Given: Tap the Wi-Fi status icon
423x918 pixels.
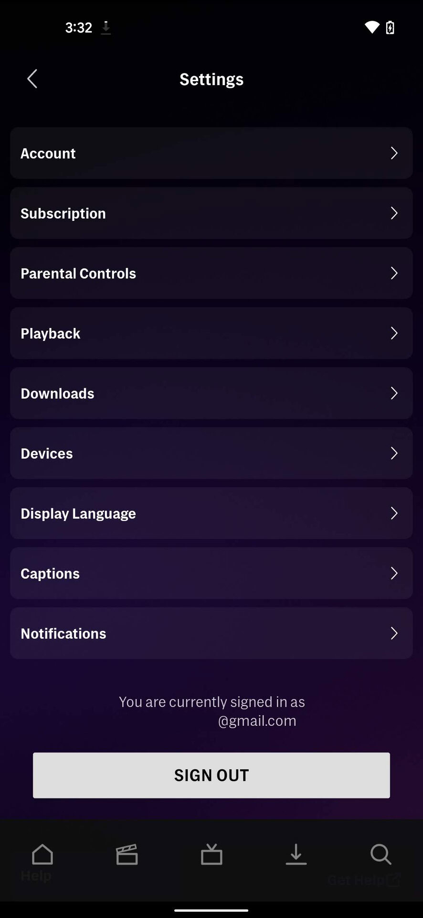Looking at the screenshot, I should (x=372, y=27).
